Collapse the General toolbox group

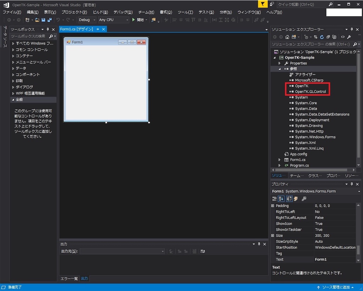pos(13,100)
